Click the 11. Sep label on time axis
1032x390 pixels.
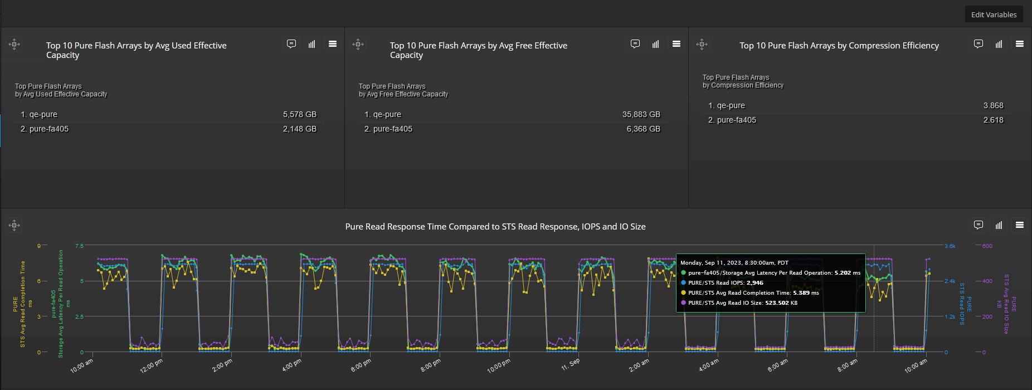(571, 364)
